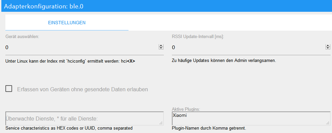Click down arrow of Gerät auswählen spinner
Viewport: 332px width, 133px height.
click(x=161, y=48)
